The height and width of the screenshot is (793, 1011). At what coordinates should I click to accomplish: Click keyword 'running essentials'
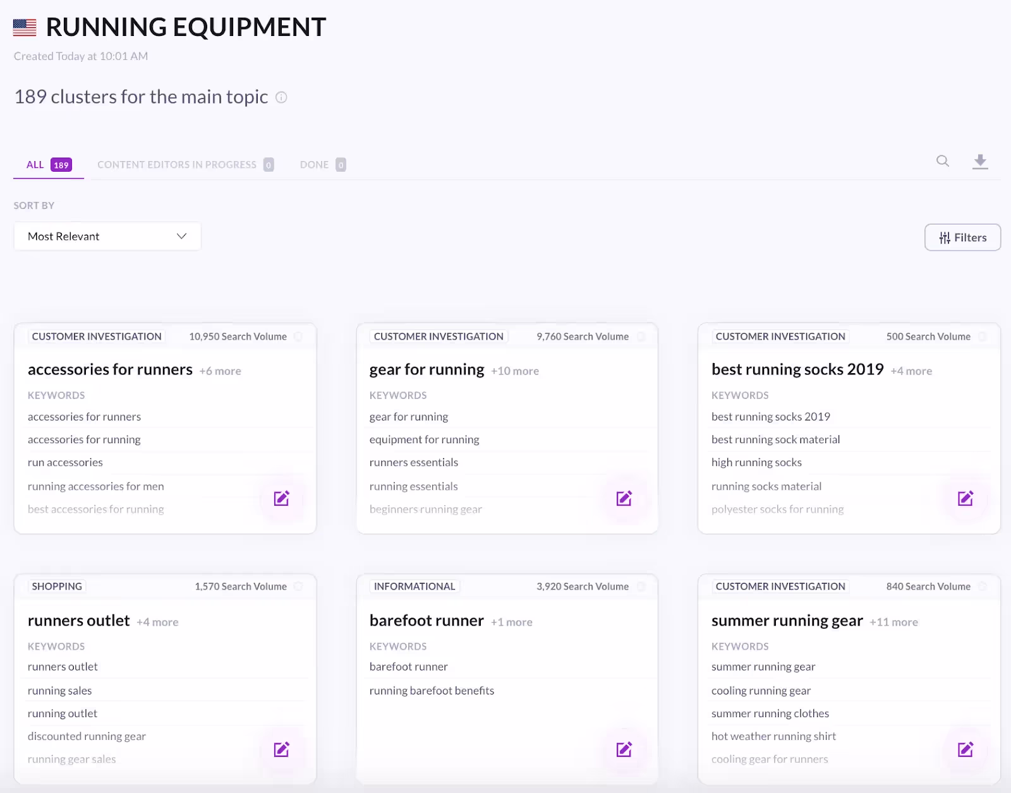pos(413,486)
